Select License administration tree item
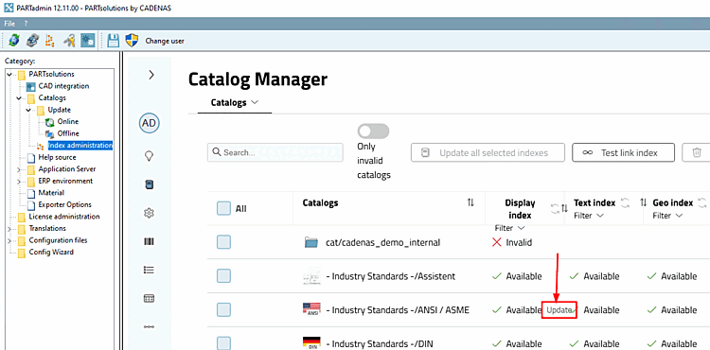Viewport: 710px width, 350px height. point(64,217)
